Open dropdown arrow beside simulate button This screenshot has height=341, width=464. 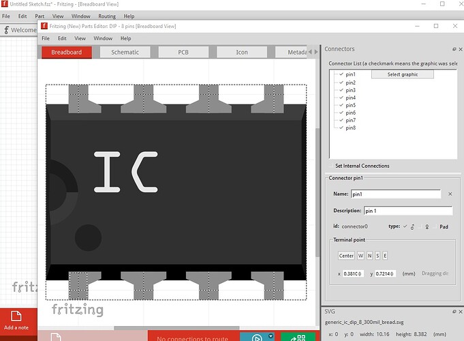point(270,336)
